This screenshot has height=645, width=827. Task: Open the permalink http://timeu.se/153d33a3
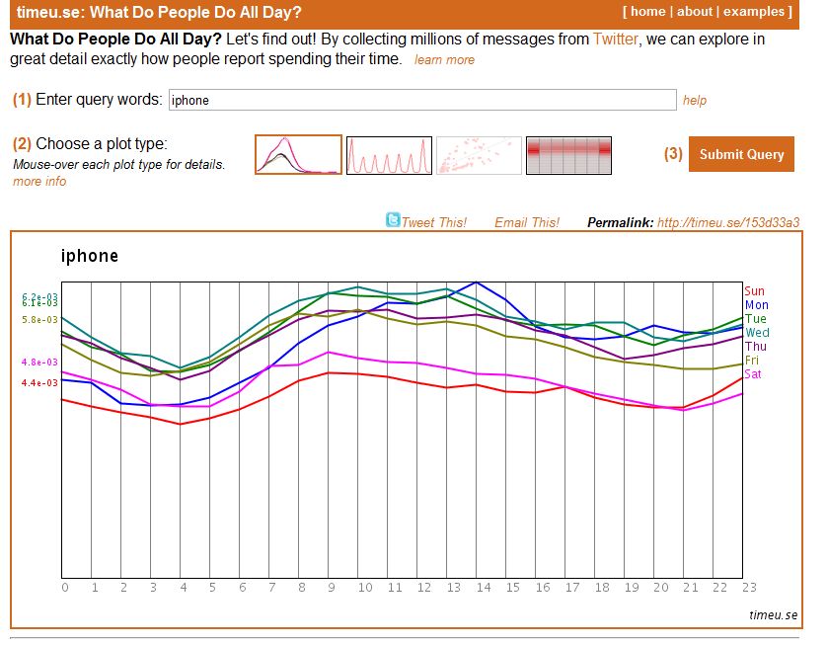tap(728, 222)
